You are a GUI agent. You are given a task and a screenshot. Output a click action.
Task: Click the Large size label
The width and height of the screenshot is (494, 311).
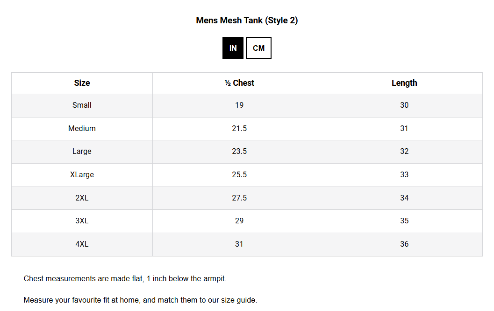click(82, 152)
